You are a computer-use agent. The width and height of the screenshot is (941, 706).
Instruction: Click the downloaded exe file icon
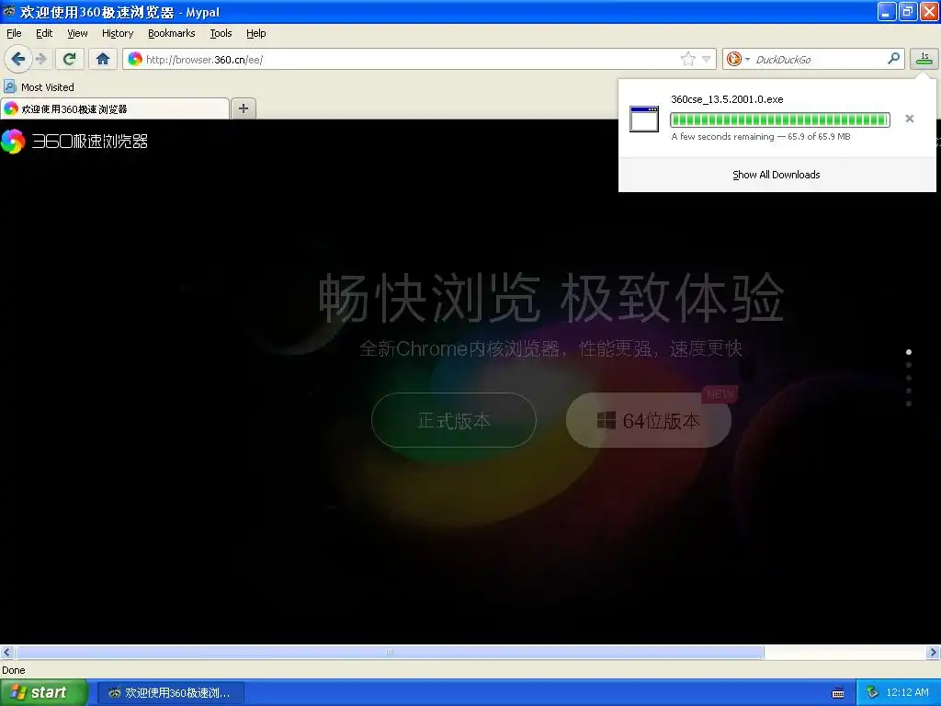click(x=644, y=119)
